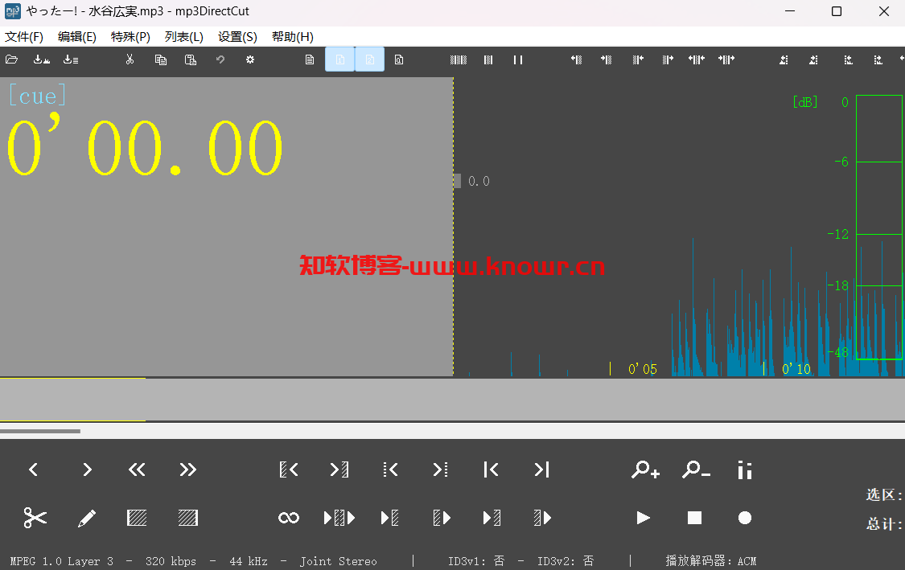Stop playback with the square Stop button
This screenshot has width=905, height=570.
(x=694, y=518)
